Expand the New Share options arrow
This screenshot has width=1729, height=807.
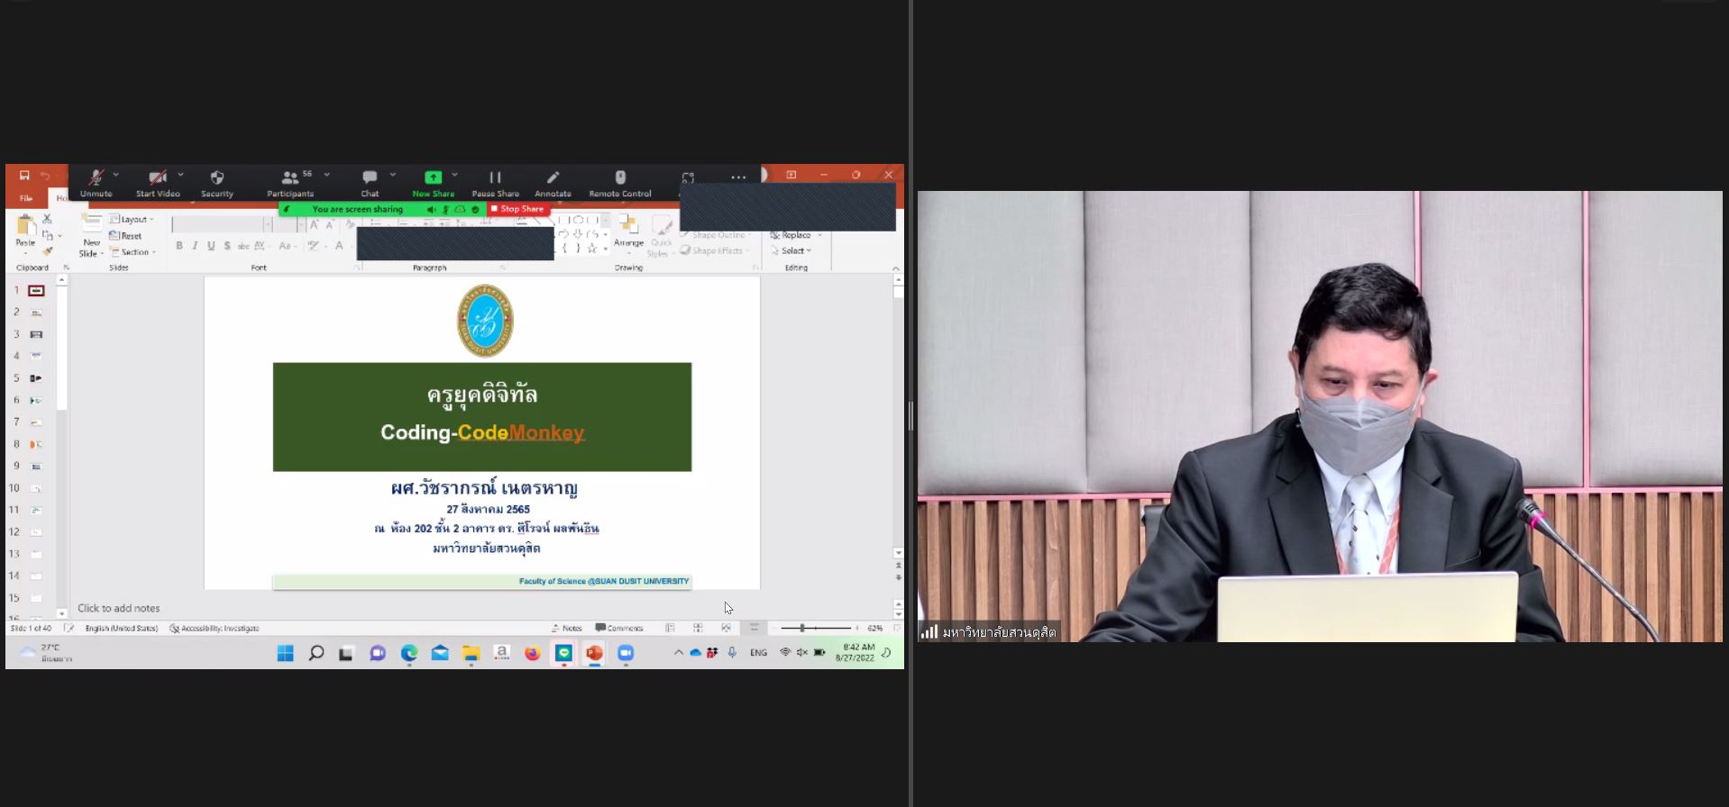454,174
